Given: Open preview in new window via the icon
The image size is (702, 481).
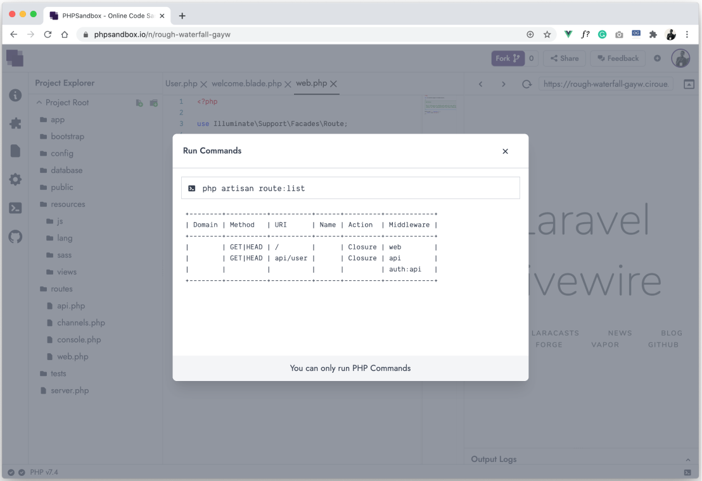Looking at the screenshot, I should point(689,84).
